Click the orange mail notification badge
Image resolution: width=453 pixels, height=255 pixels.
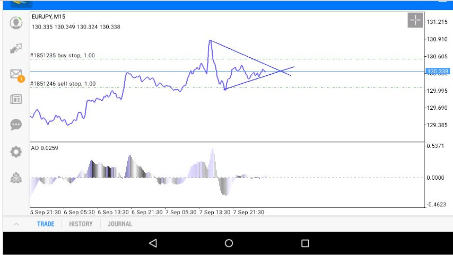[x=21, y=79]
